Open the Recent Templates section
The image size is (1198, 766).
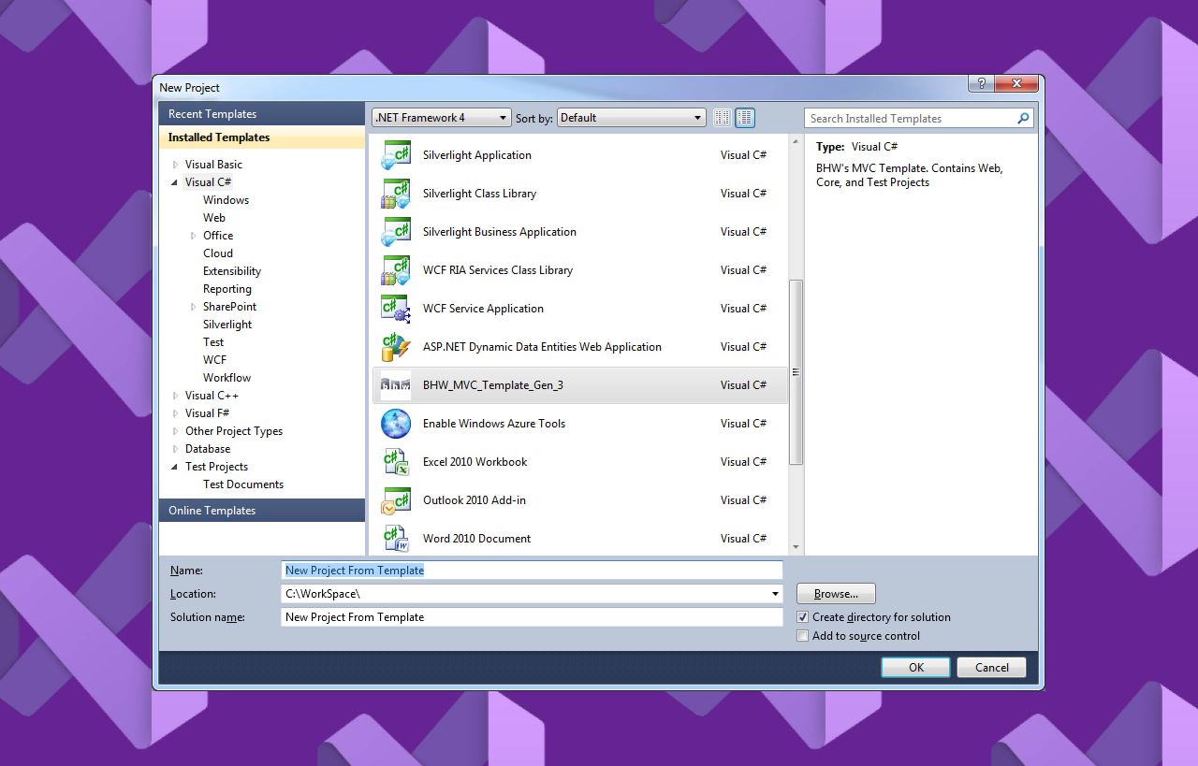point(262,114)
